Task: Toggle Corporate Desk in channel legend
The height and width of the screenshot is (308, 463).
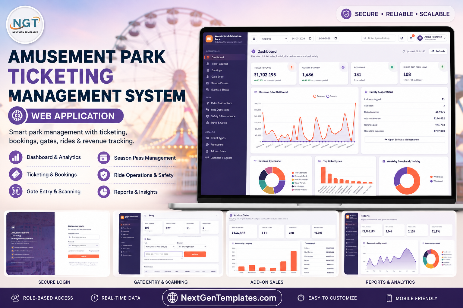Action: coord(300,176)
